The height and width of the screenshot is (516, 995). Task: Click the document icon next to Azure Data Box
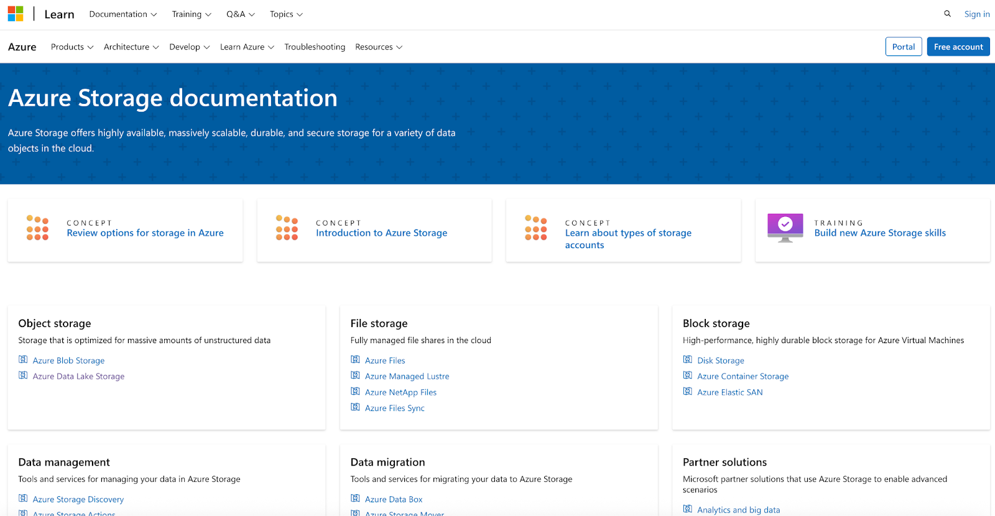[x=355, y=499]
